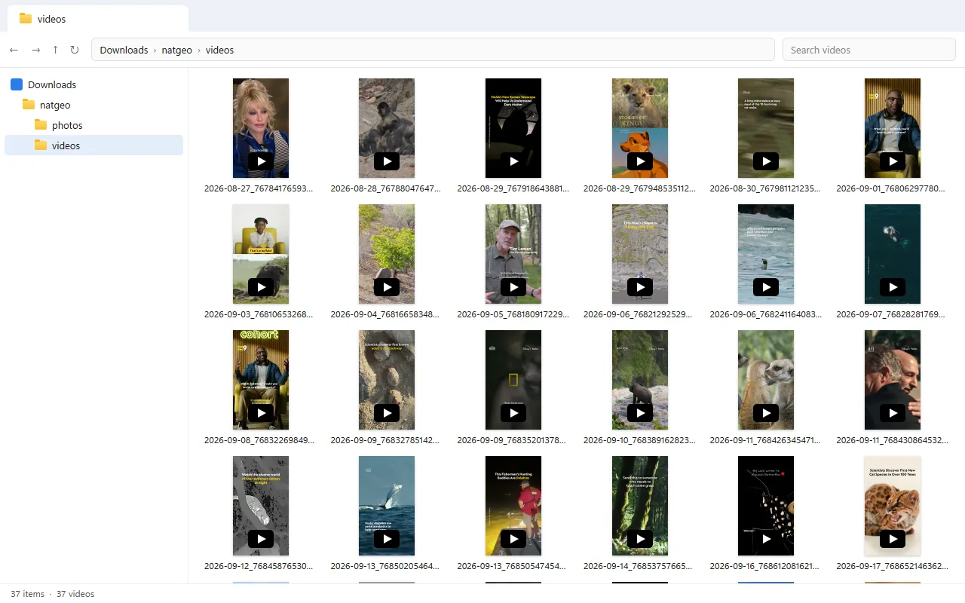This screenshot has width=965, height=603.
Task: Select video 2026-09-09_76835201378 thumbnail
Action: (x=513, y=380)
